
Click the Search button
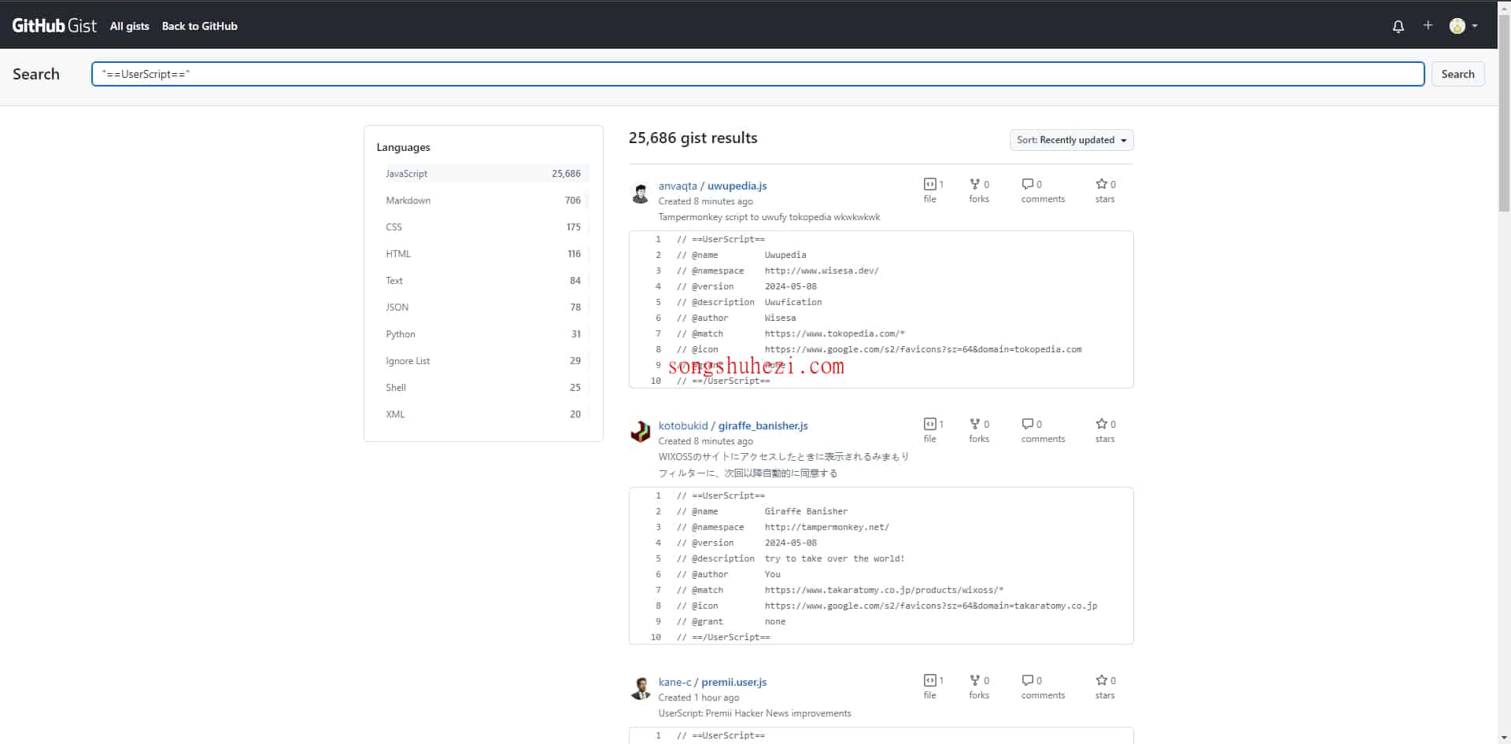pos(1457,74)
